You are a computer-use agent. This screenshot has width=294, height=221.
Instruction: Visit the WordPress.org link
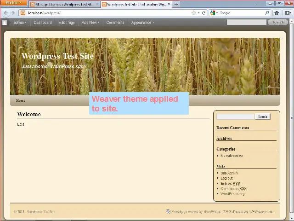pyautogui.click(x=232, y=193)
